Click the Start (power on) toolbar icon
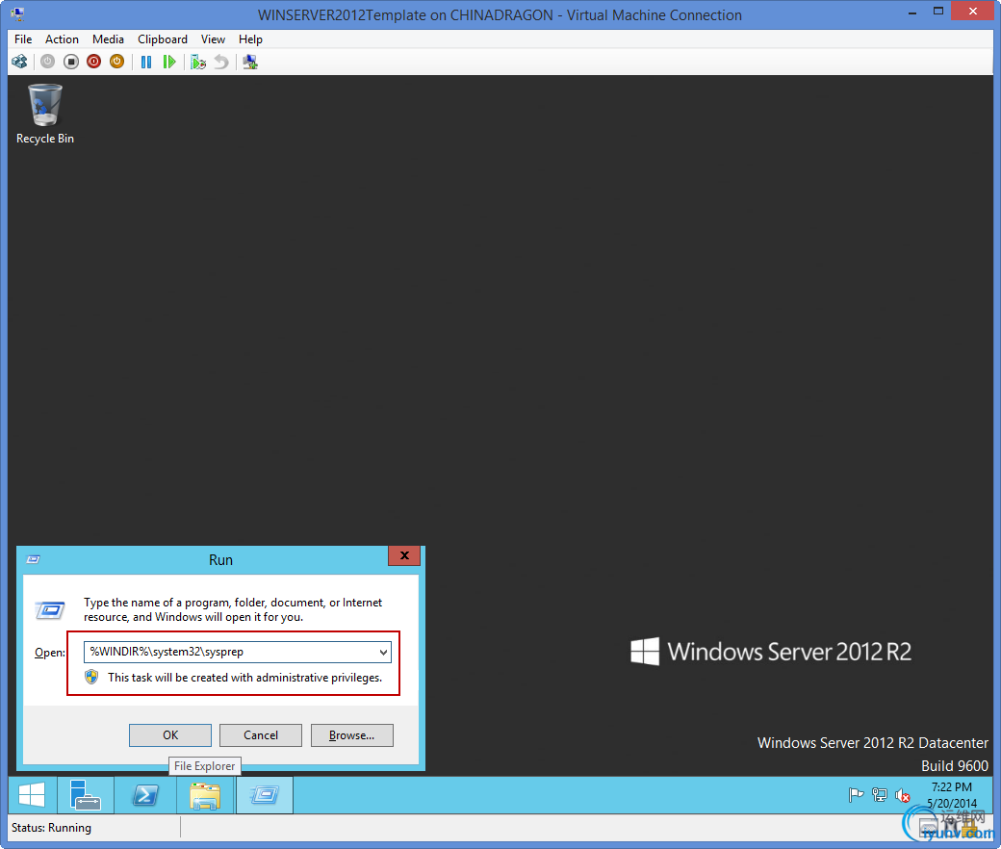This screenshot has height=849, width=1001. pos(48,62)
